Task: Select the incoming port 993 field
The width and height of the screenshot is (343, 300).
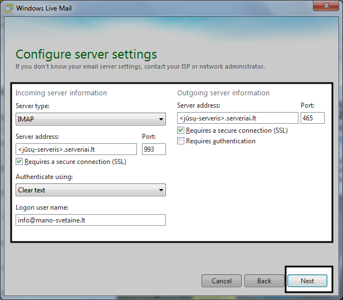Action: pyautogui.click(x=154, y=149)
